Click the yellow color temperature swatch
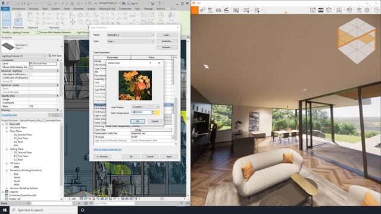 157,112
